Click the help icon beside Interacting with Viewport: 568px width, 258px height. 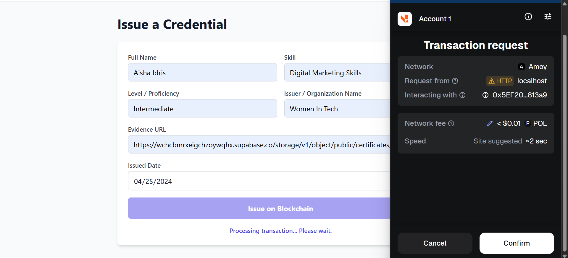click(x=462, y=95)
